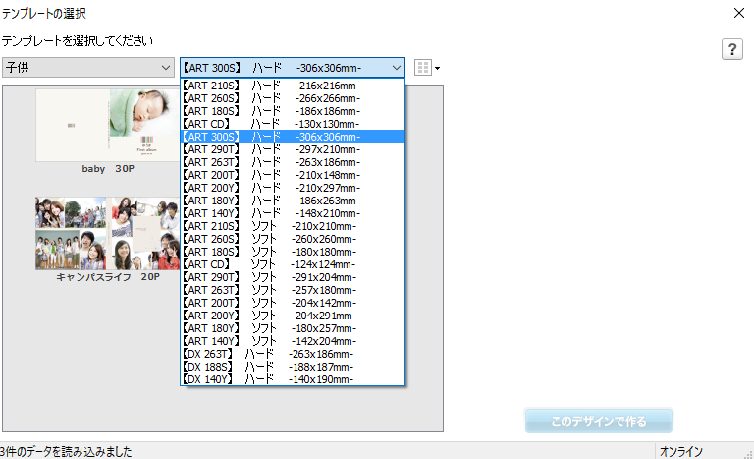Click the このデザインで作る button

(x=598, y=421)
